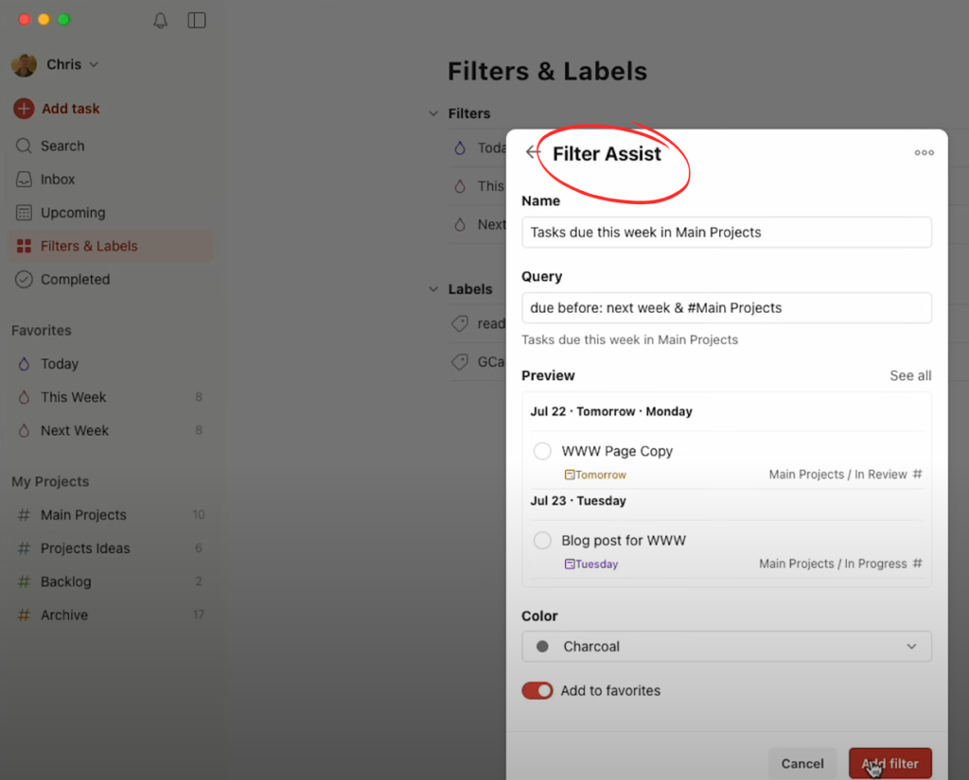Open Next Week in Favorites
The height and width of the screenshot is (780, 969).
(x=111, y=430)
